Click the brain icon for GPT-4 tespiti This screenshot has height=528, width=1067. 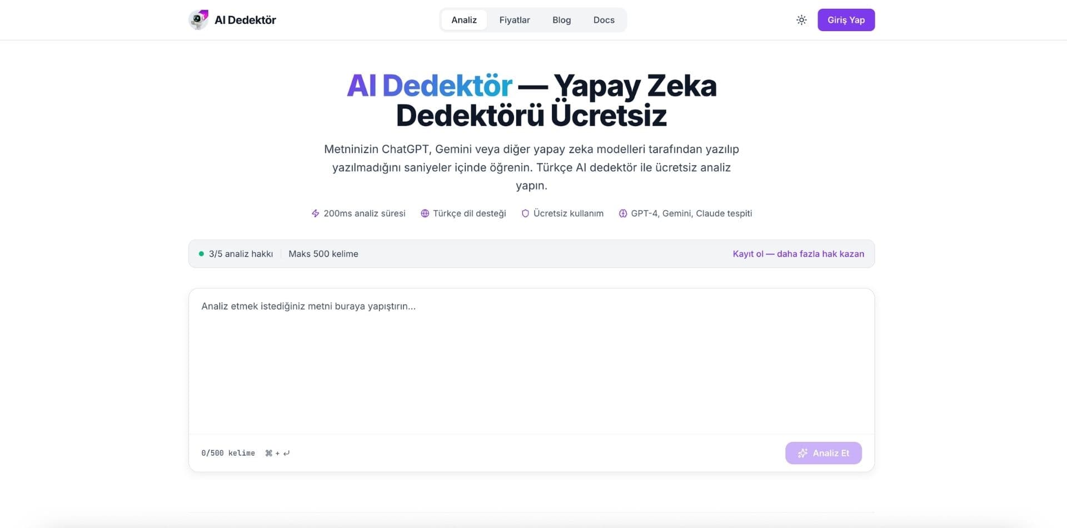[x=623, y=213]
